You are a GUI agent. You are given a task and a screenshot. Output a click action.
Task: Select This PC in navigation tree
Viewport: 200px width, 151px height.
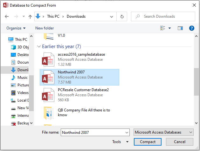pyautogui.click(x=18, y=39)
